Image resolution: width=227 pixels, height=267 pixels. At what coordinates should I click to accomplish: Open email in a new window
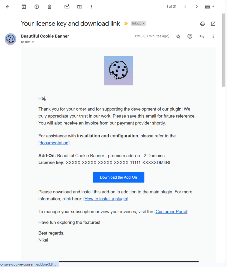(x=213, y=23)
